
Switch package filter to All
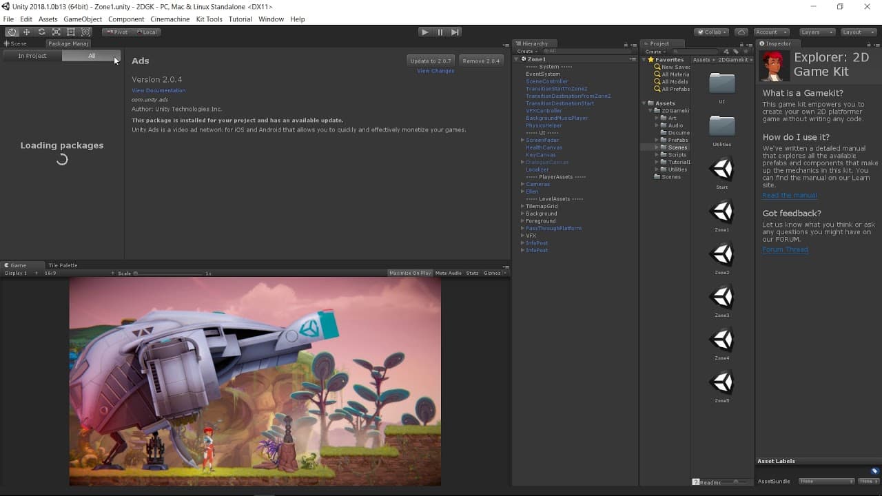92,56
